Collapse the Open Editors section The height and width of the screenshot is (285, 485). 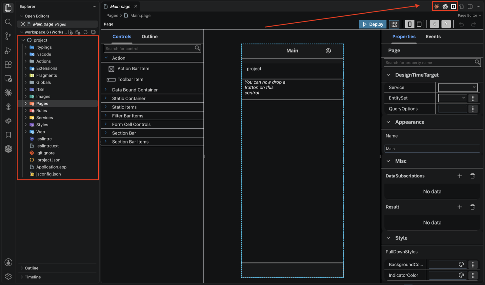[22, 16]
